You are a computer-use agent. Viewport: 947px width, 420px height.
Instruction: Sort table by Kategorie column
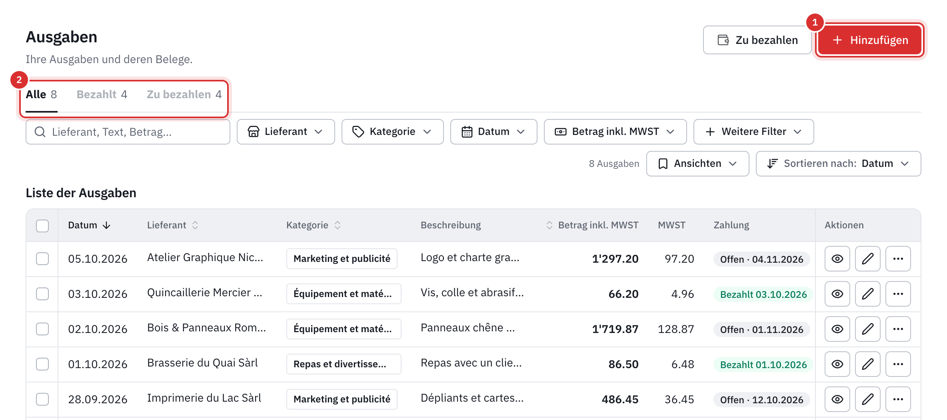pos(314,225)
